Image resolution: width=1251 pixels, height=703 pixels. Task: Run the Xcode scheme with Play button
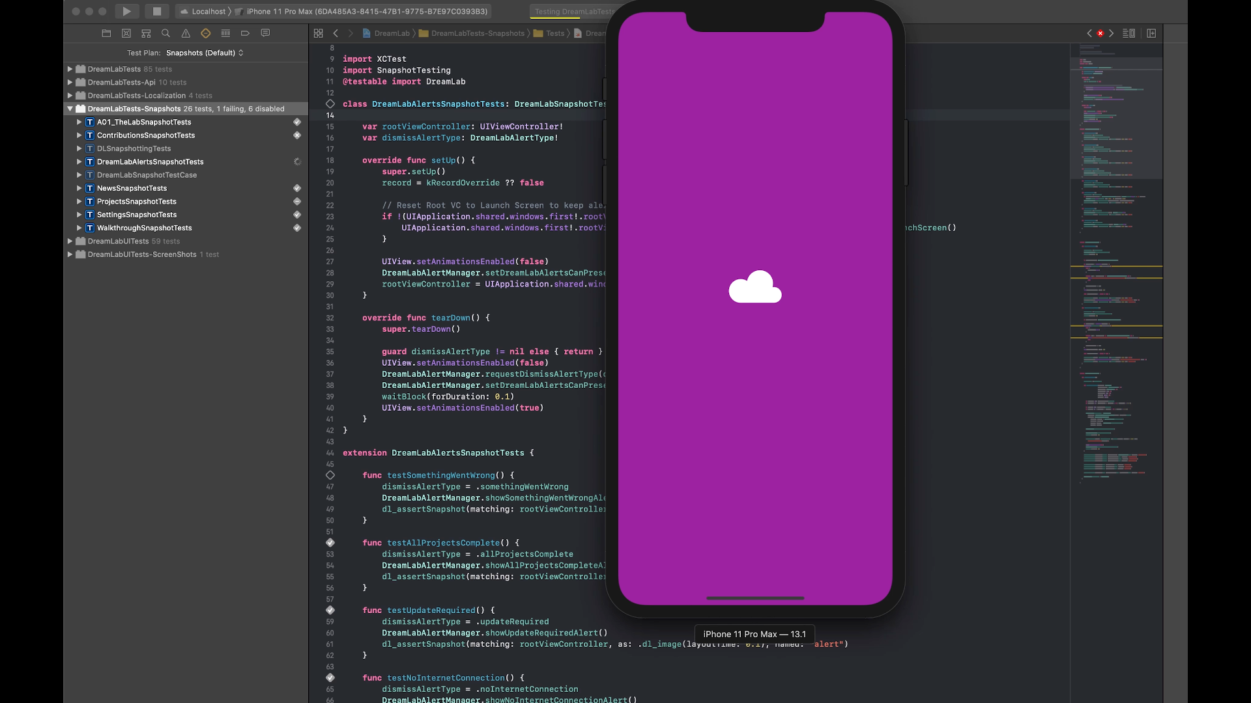coord(127,11)
